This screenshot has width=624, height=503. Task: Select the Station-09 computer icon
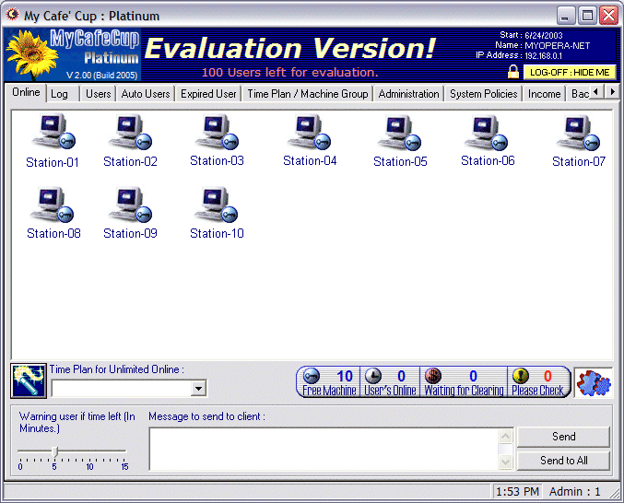tap(130, 205)
